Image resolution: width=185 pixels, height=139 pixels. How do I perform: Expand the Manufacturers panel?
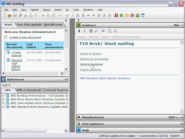click(182, 117)
